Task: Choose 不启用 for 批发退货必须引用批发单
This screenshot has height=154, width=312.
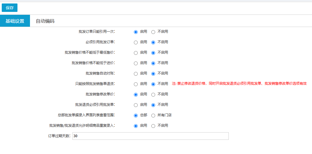Action: (x=153, y=105)
